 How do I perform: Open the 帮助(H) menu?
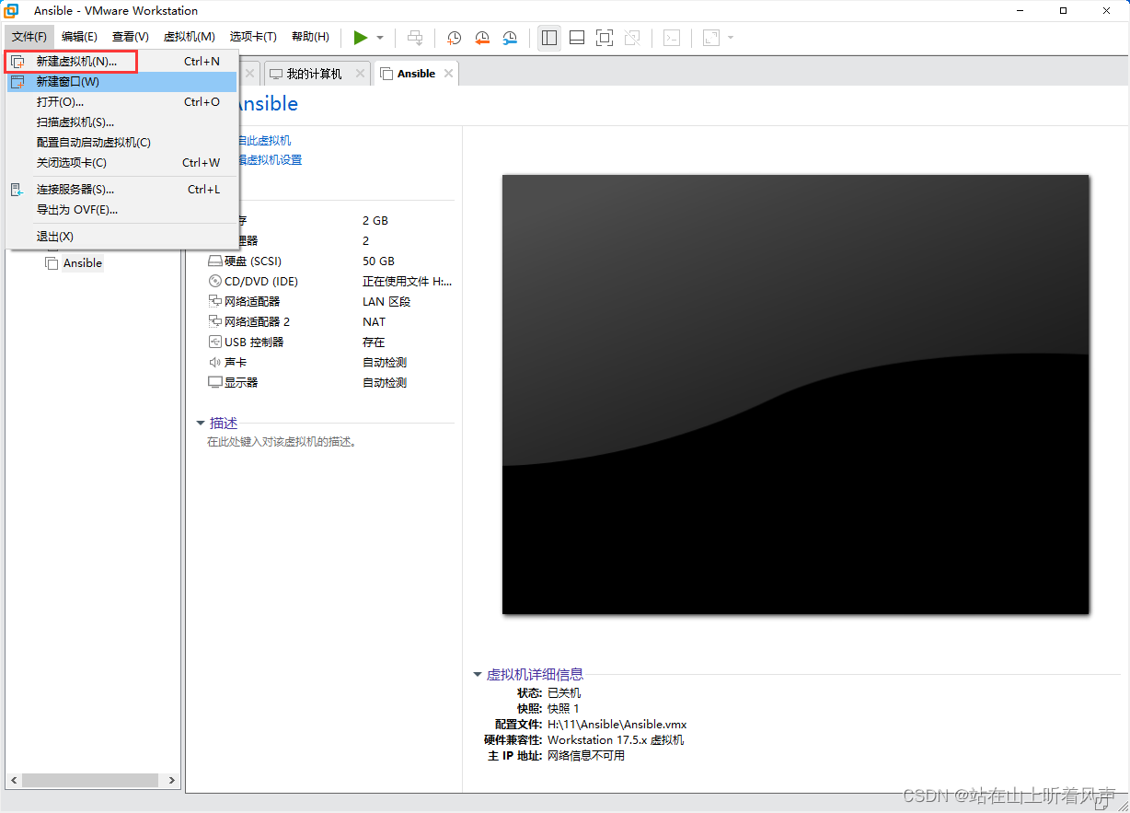point(310,37)
